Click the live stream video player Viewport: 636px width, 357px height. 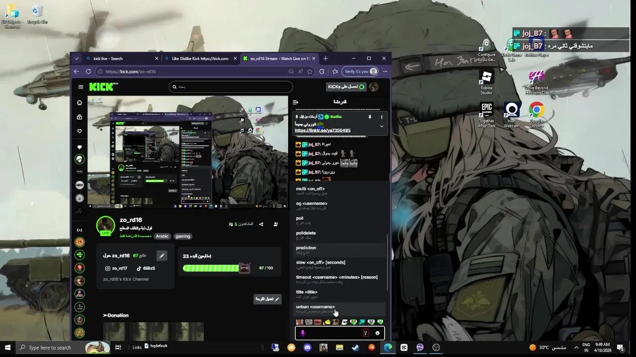188,152
